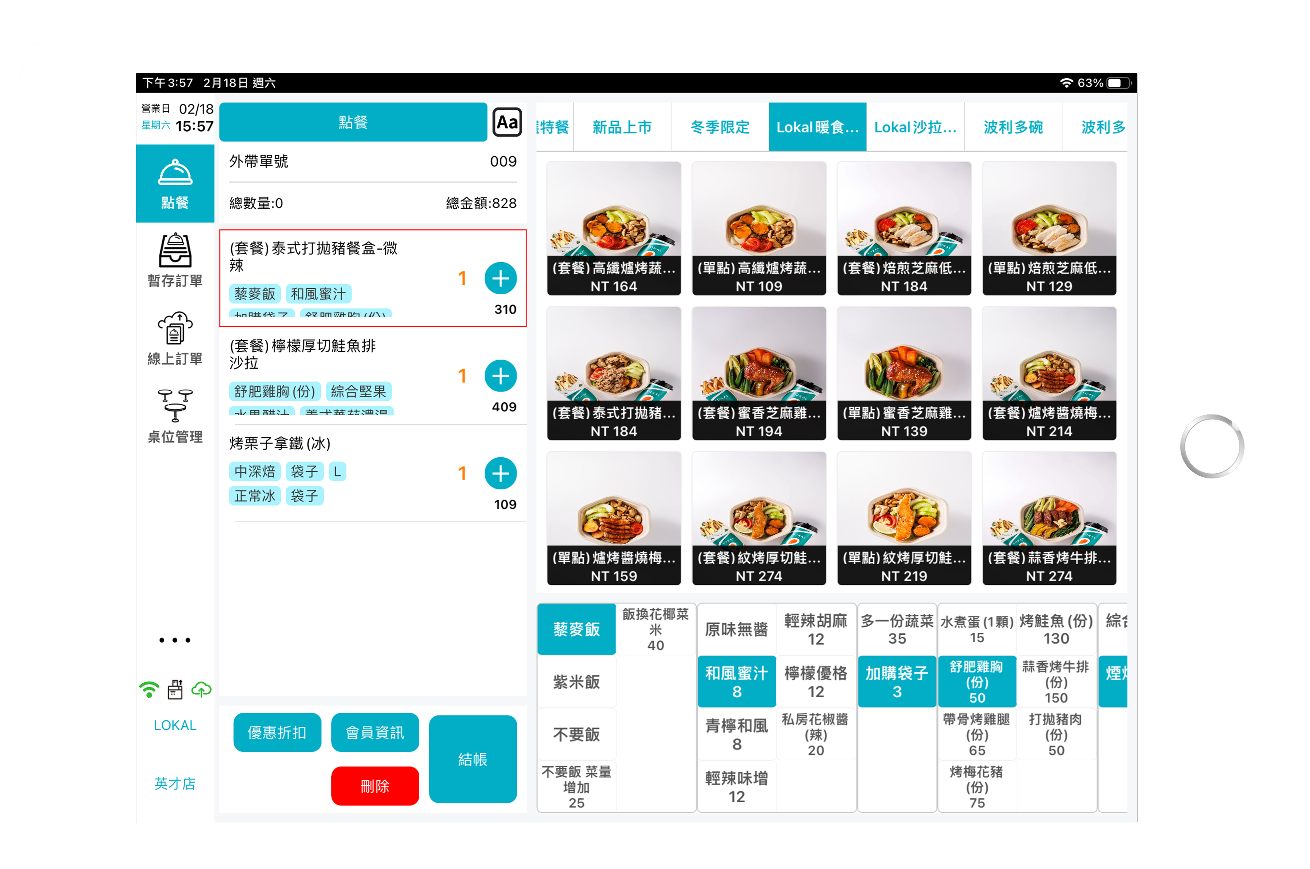This screenshot has height=869, width=1310.
Task: Tap the floating AssistiveTouch circle button
Action: [x=1212, y=446]
